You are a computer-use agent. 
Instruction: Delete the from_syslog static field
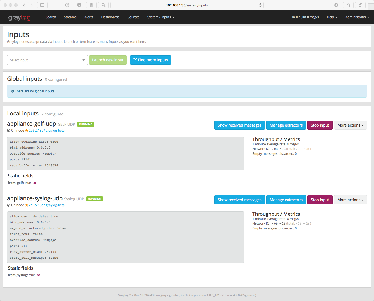pos(39,275)
